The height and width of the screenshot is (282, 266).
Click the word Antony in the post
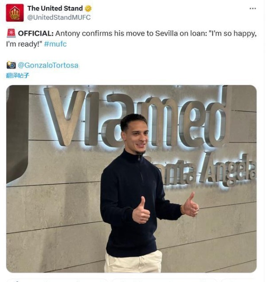[67, 34]
